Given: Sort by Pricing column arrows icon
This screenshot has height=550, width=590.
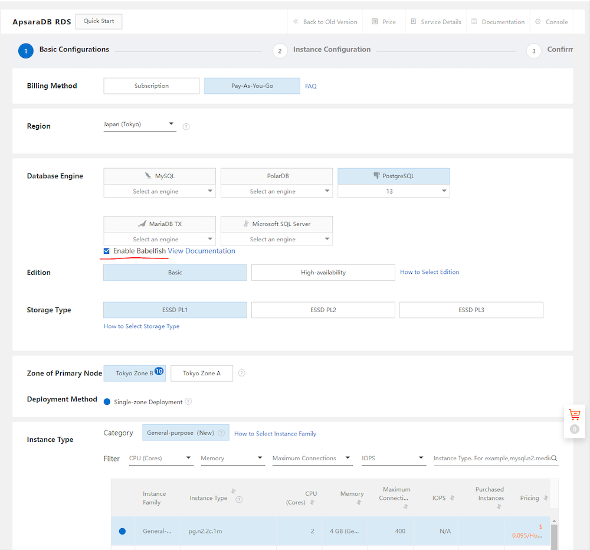Looking at the screenshot, I should (x=545, y=498).
